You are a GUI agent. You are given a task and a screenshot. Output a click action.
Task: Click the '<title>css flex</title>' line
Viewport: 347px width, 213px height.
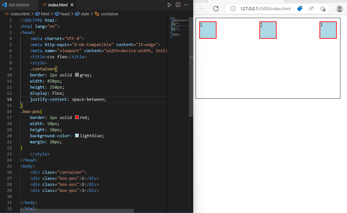(x=58, y=57)
